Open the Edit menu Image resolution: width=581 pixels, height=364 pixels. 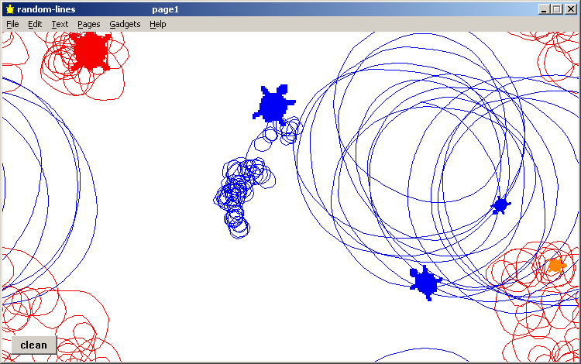[x=35, y=24]
